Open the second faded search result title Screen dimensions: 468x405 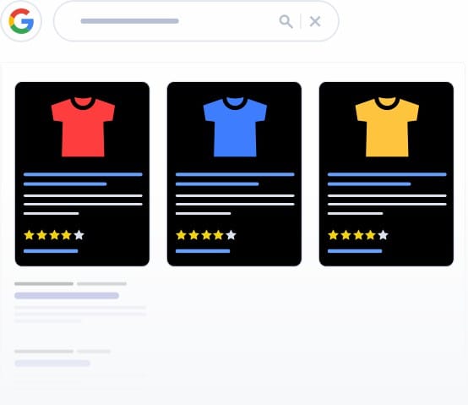[52, 364]
